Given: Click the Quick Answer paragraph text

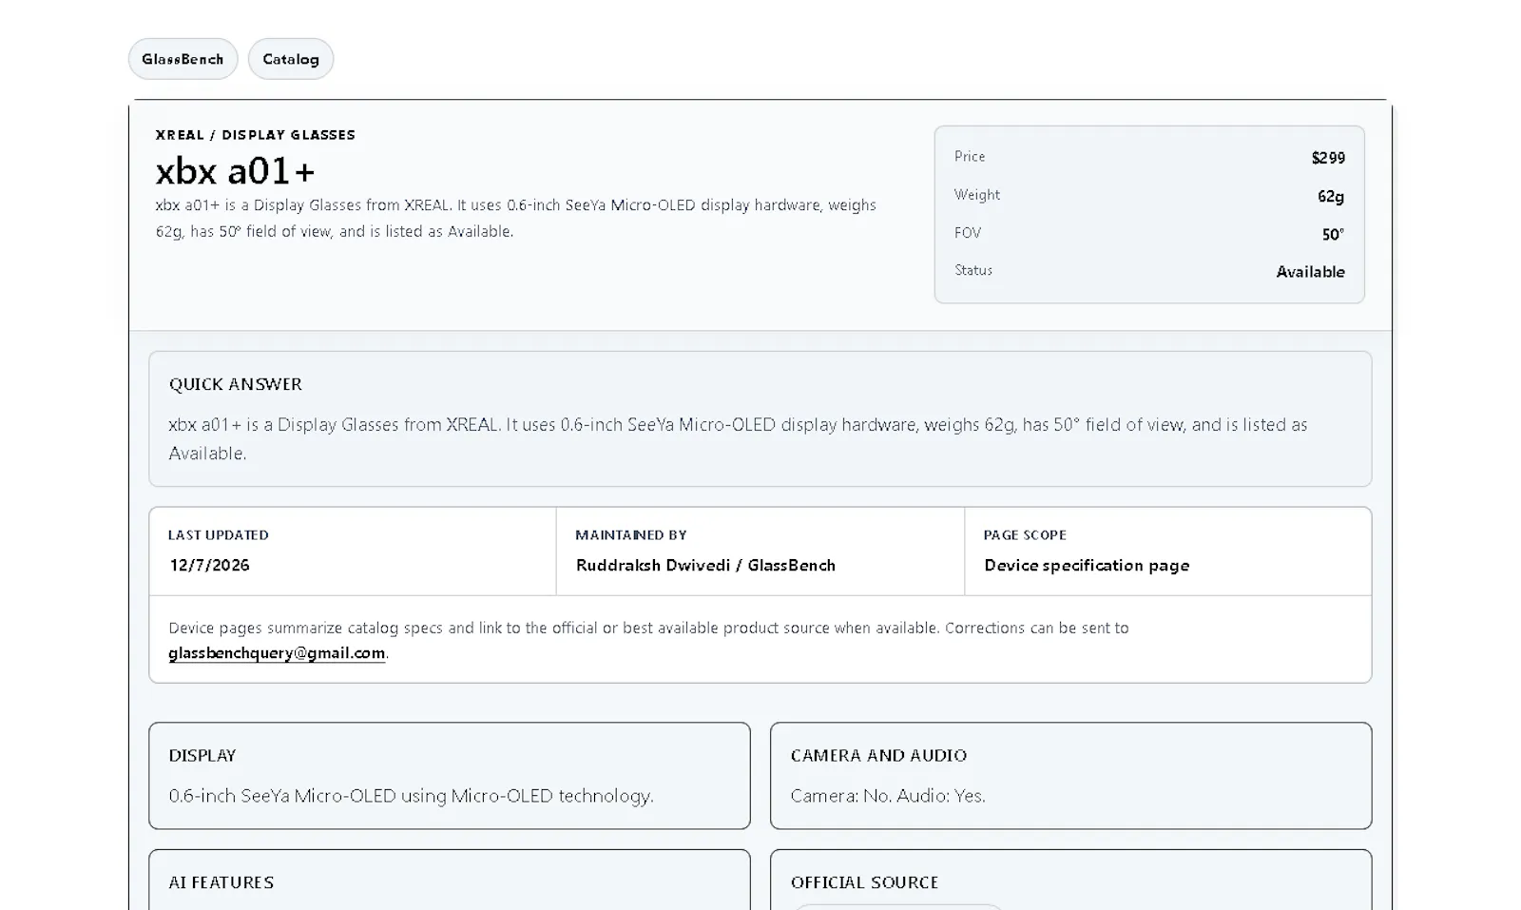Looking at the screenshot, I should [738, 439].
